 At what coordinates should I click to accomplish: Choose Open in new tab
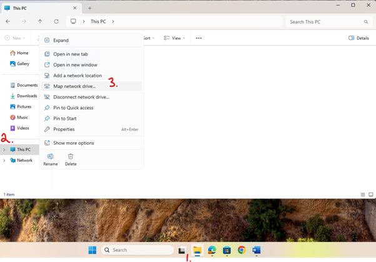(x=91, y=54)
